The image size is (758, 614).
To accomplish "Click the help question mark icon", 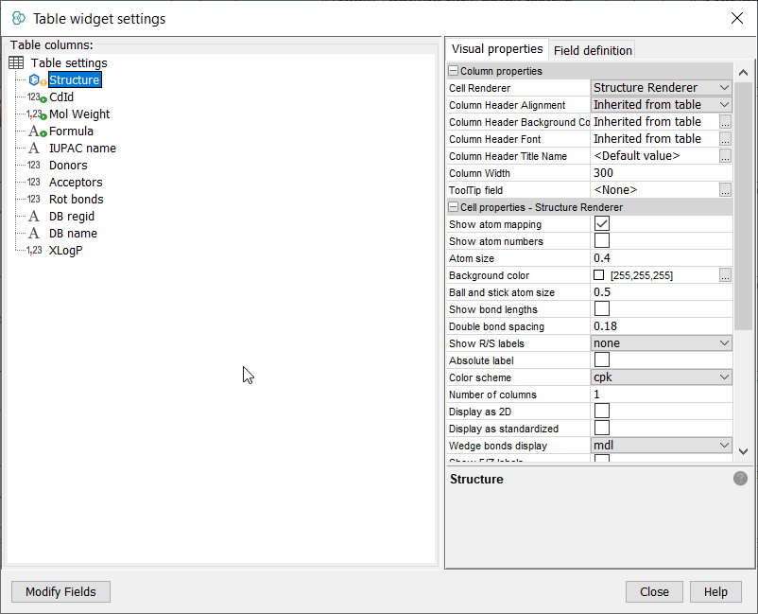I will pos(740,479).
